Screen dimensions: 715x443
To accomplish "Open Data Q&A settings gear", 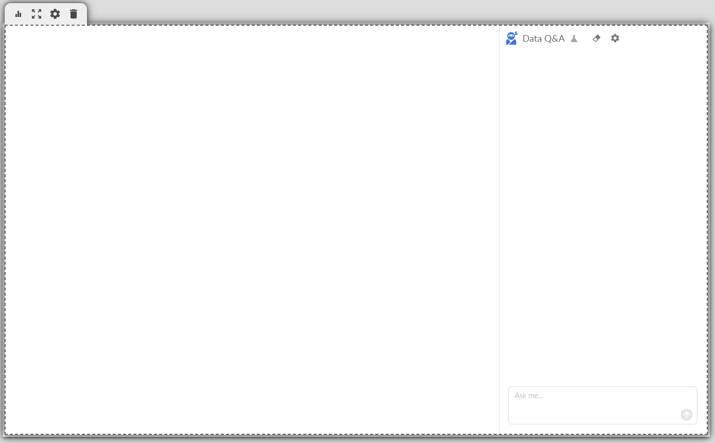I will pyautogui.click(x=615, y=38).
